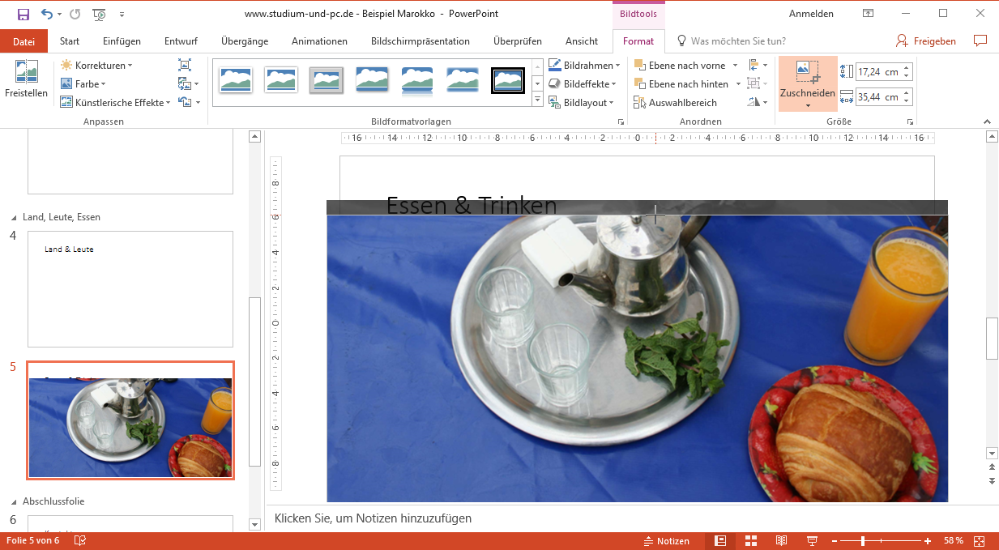999x550 pixels.
Task: Fit slide to current window icon
Action: pos(979,540)
